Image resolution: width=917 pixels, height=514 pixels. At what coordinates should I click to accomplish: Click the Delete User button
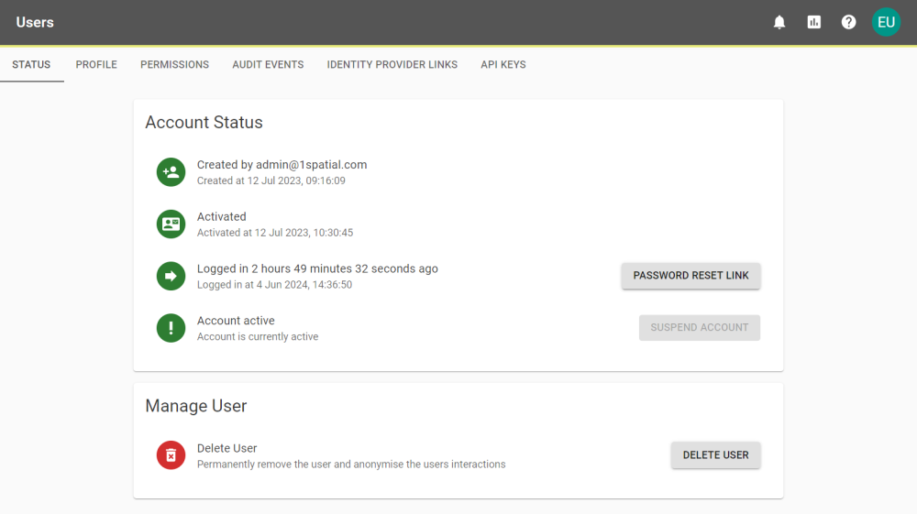pos(716,455)
